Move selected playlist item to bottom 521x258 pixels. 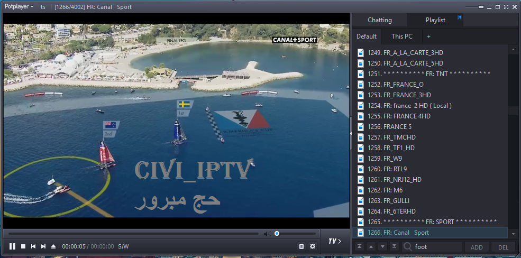tap(394, 246)
